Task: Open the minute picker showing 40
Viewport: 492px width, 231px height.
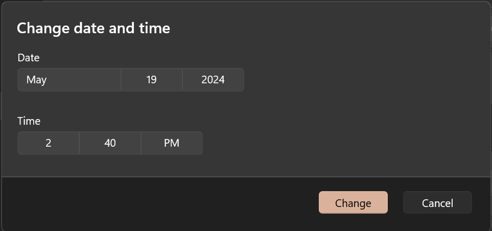Action: [110, 143]
